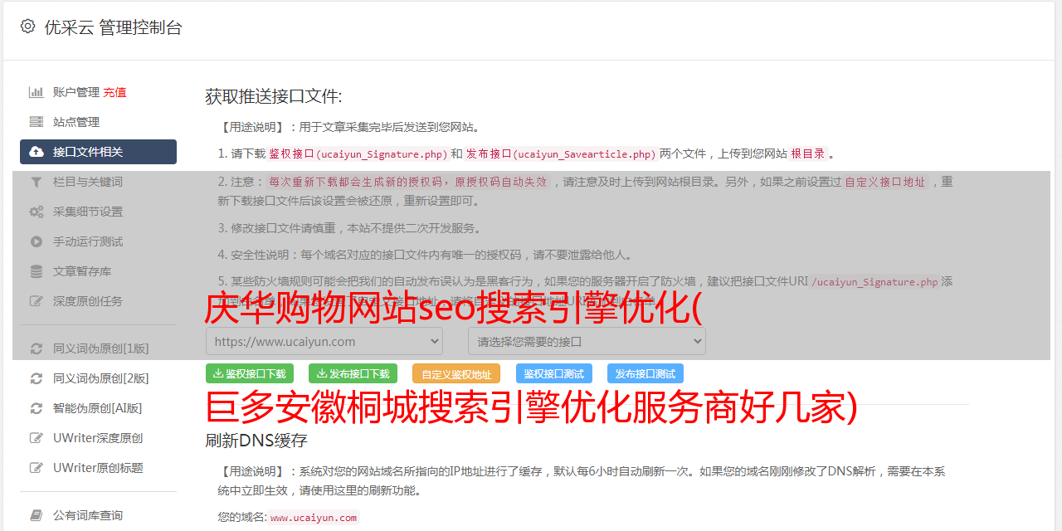Viewport: 1062px width, 531px height.
Task: Click the refresh icon beside 同义词伪原创[2版]
Action: click(x=37, y=378)
